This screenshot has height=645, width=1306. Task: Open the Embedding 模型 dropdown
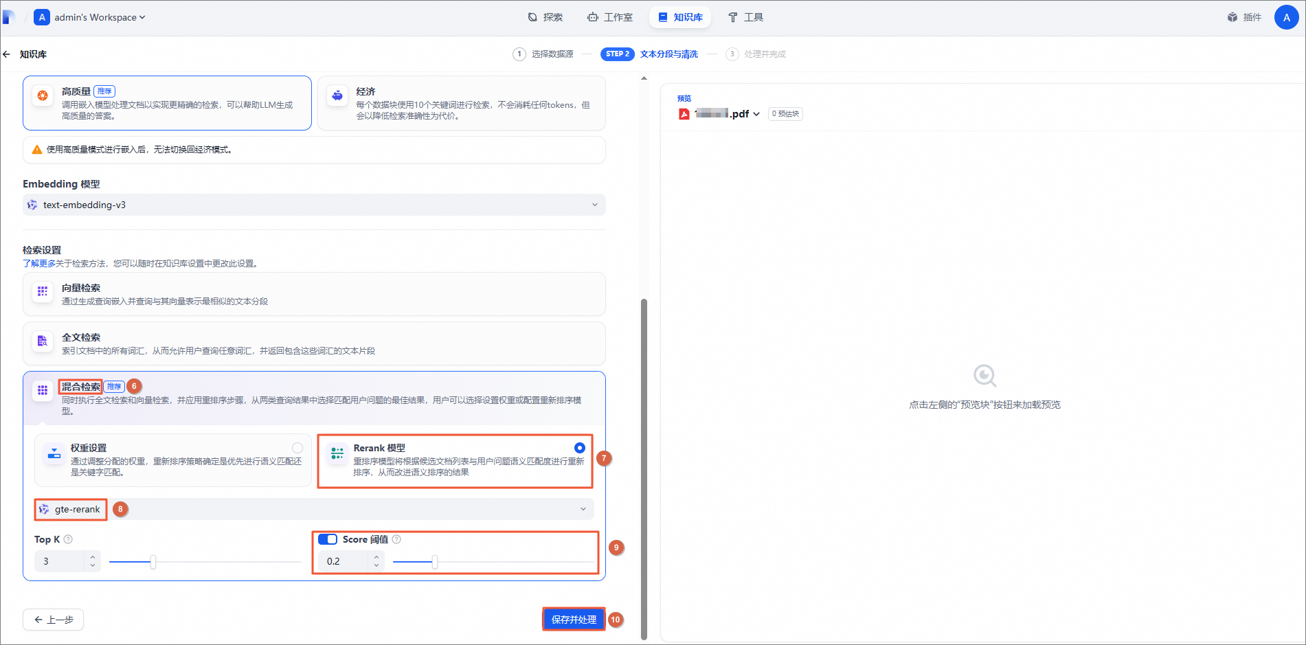click(x=314, y=205)
